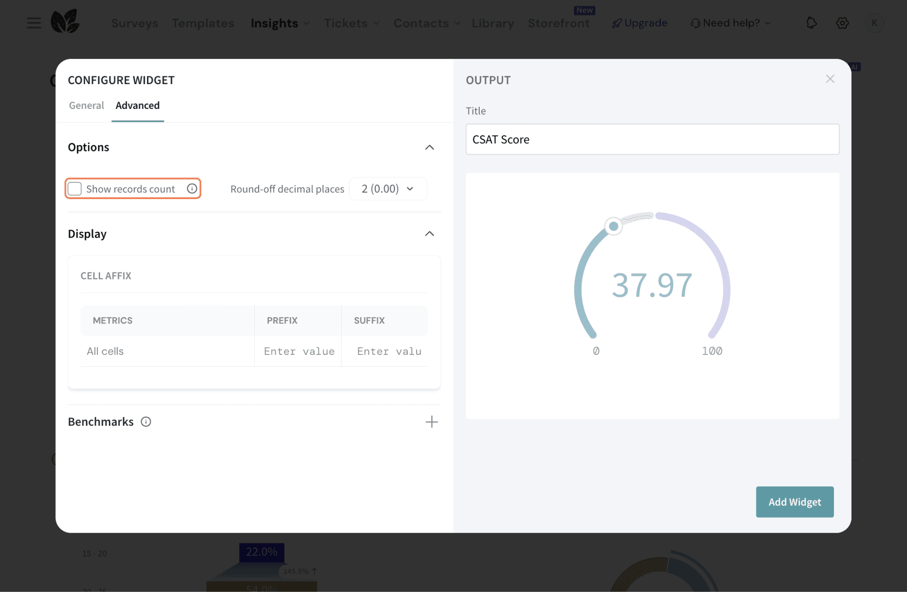Click the Prefix Enter value field
Image resolution: width=907 pixels, height=592 pixels.
(x=299, y=351)
